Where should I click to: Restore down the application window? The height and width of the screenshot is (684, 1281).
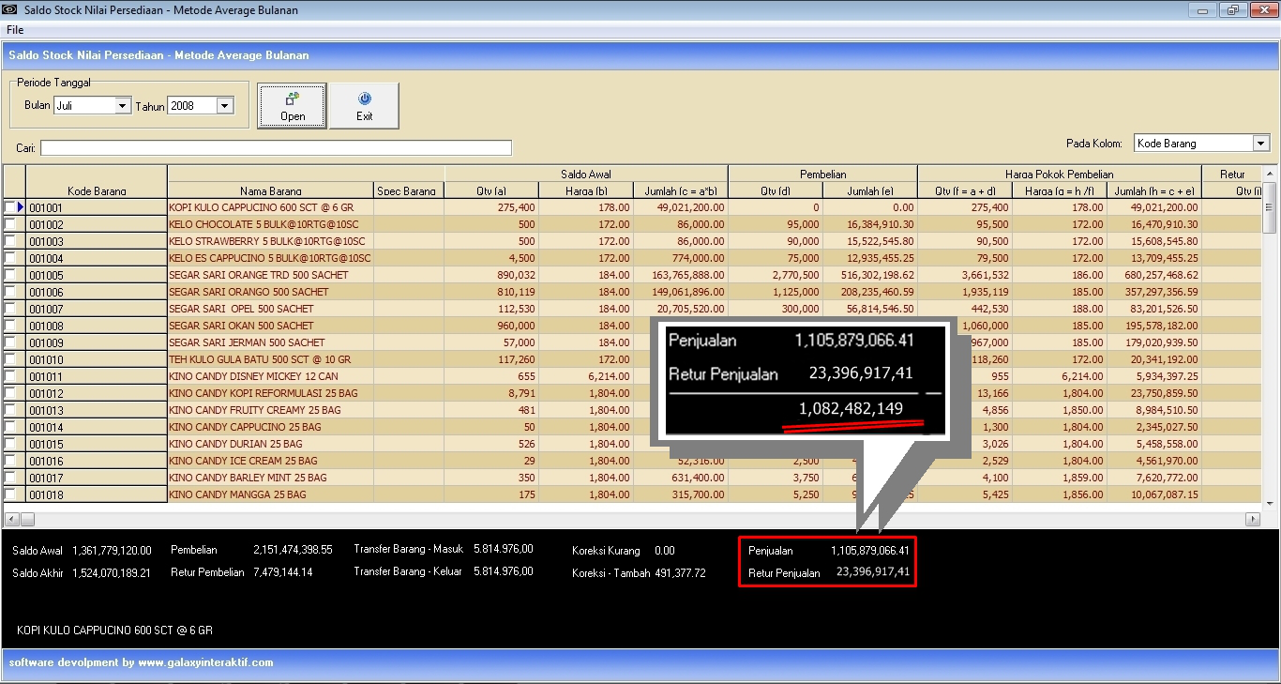point(1232,10)
